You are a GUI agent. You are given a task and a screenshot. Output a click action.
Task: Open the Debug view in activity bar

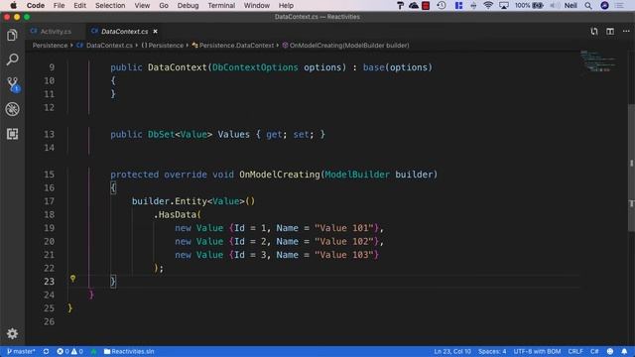tap(12, 109)
